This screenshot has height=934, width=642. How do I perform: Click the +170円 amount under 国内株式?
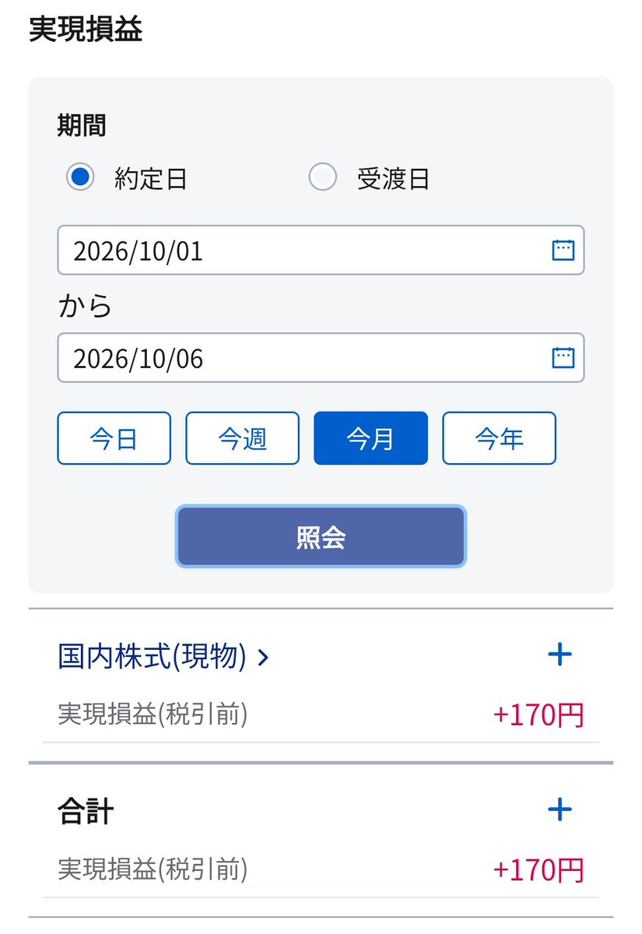coord(539,715)
